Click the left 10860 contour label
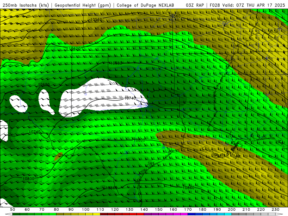Viewport: 288px width, 216px height. [x=112, y=188]
